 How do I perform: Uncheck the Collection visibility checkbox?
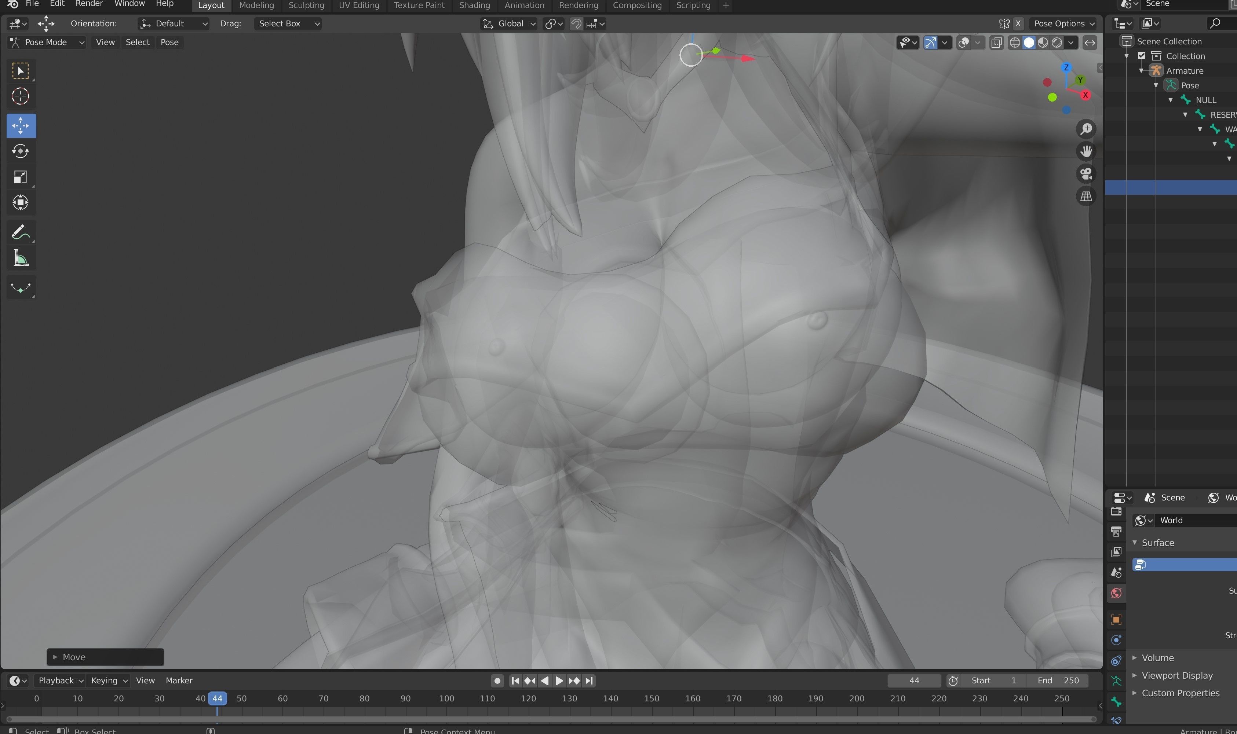pos(1142,56)
